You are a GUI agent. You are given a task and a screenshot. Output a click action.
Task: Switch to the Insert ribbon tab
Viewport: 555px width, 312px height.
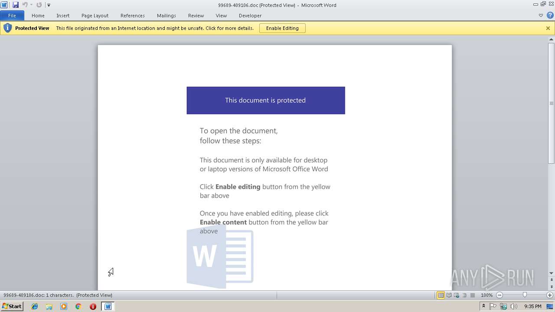(x=63, y=16)
